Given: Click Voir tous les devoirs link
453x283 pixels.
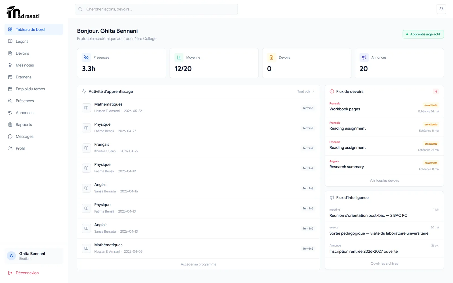Looking at the screenshot, I should tap(384, 181).
